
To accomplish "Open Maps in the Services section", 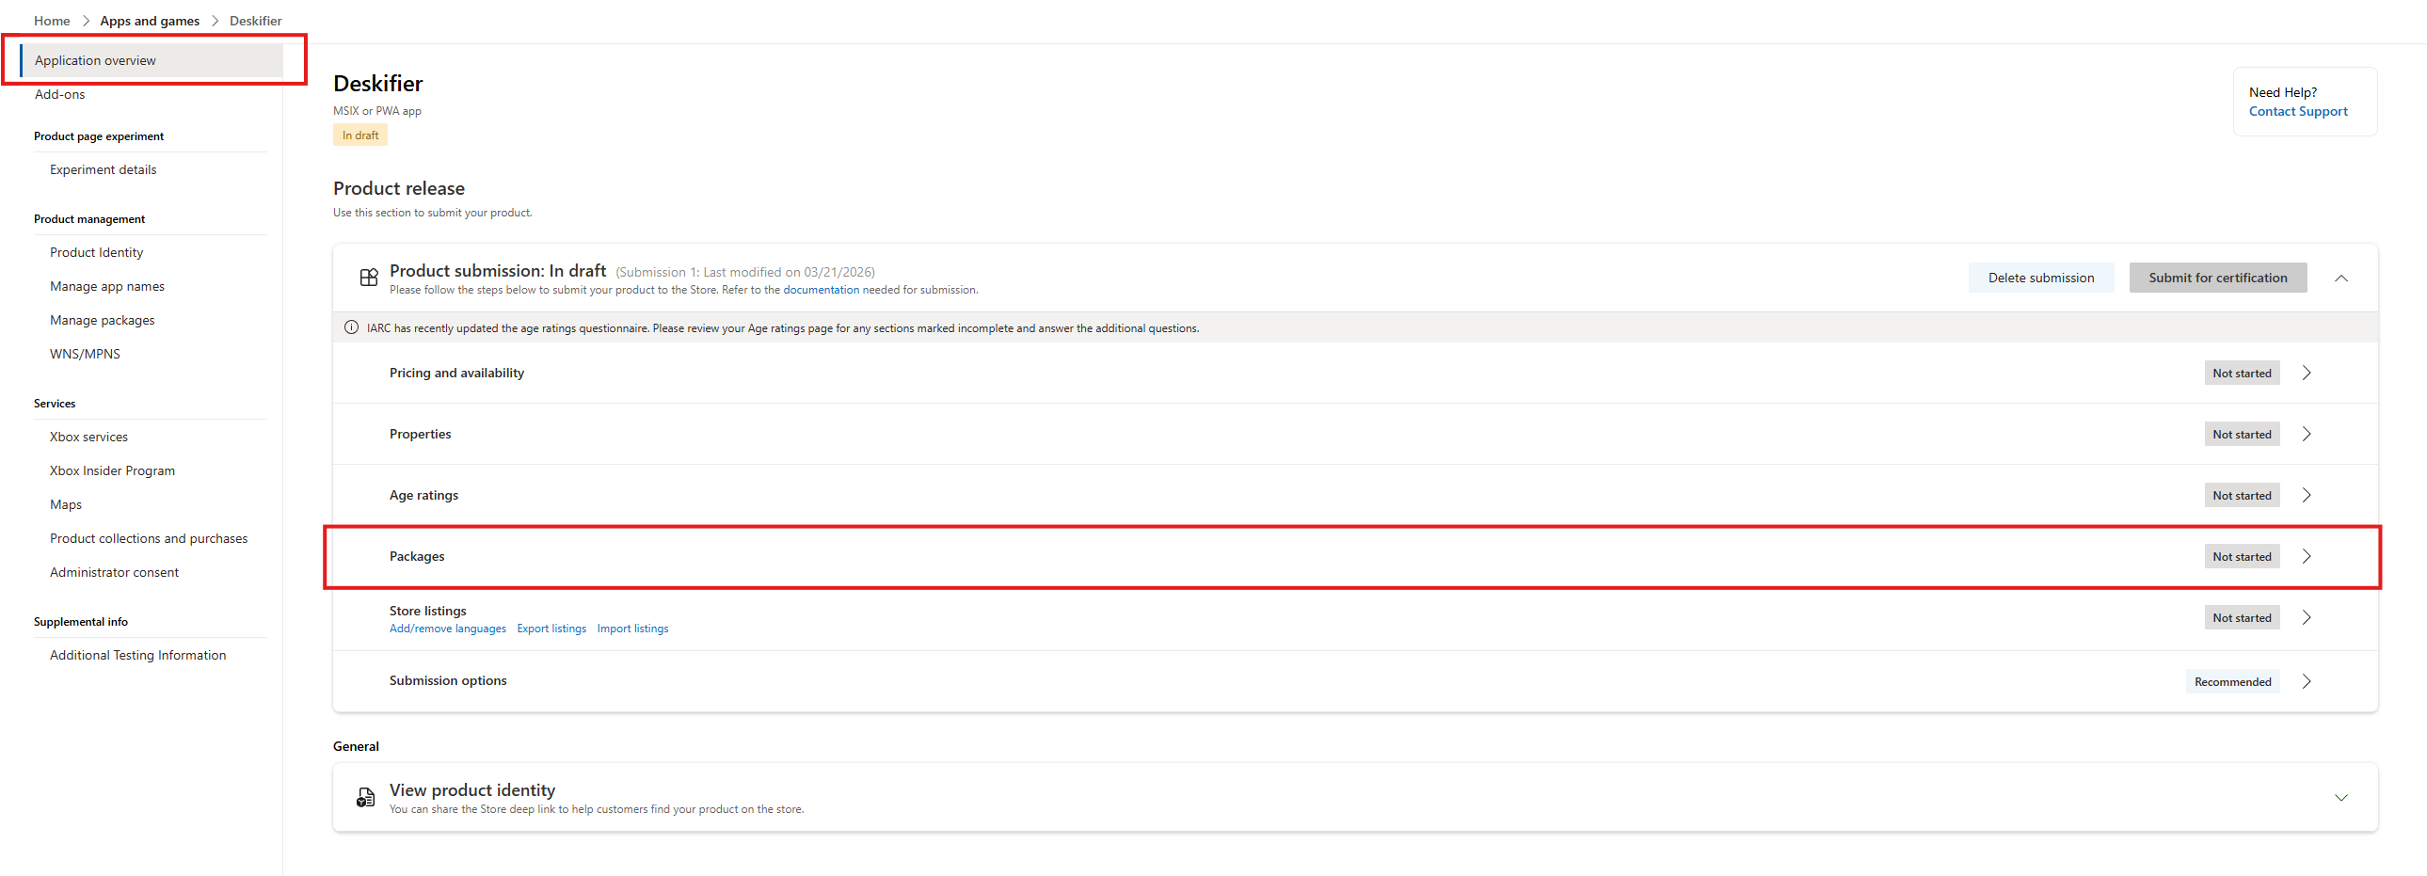I will tap(65, 505).
